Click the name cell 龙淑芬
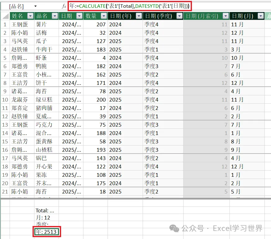 point(22,100)
